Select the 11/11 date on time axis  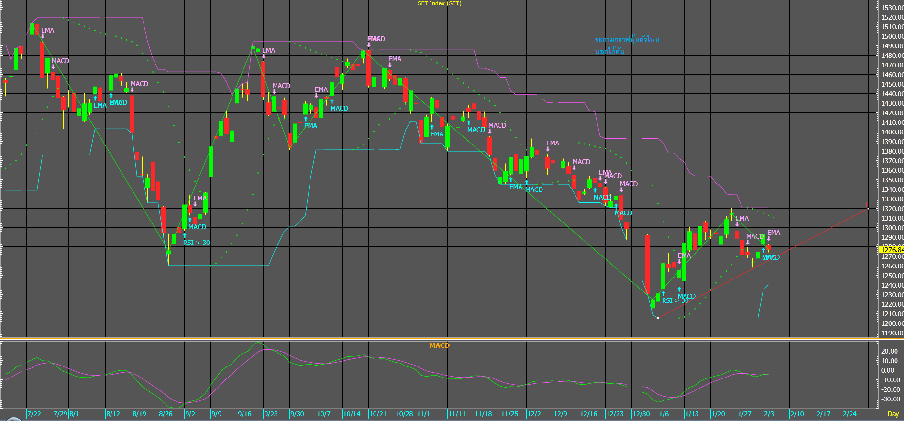(x=457, y=414)
